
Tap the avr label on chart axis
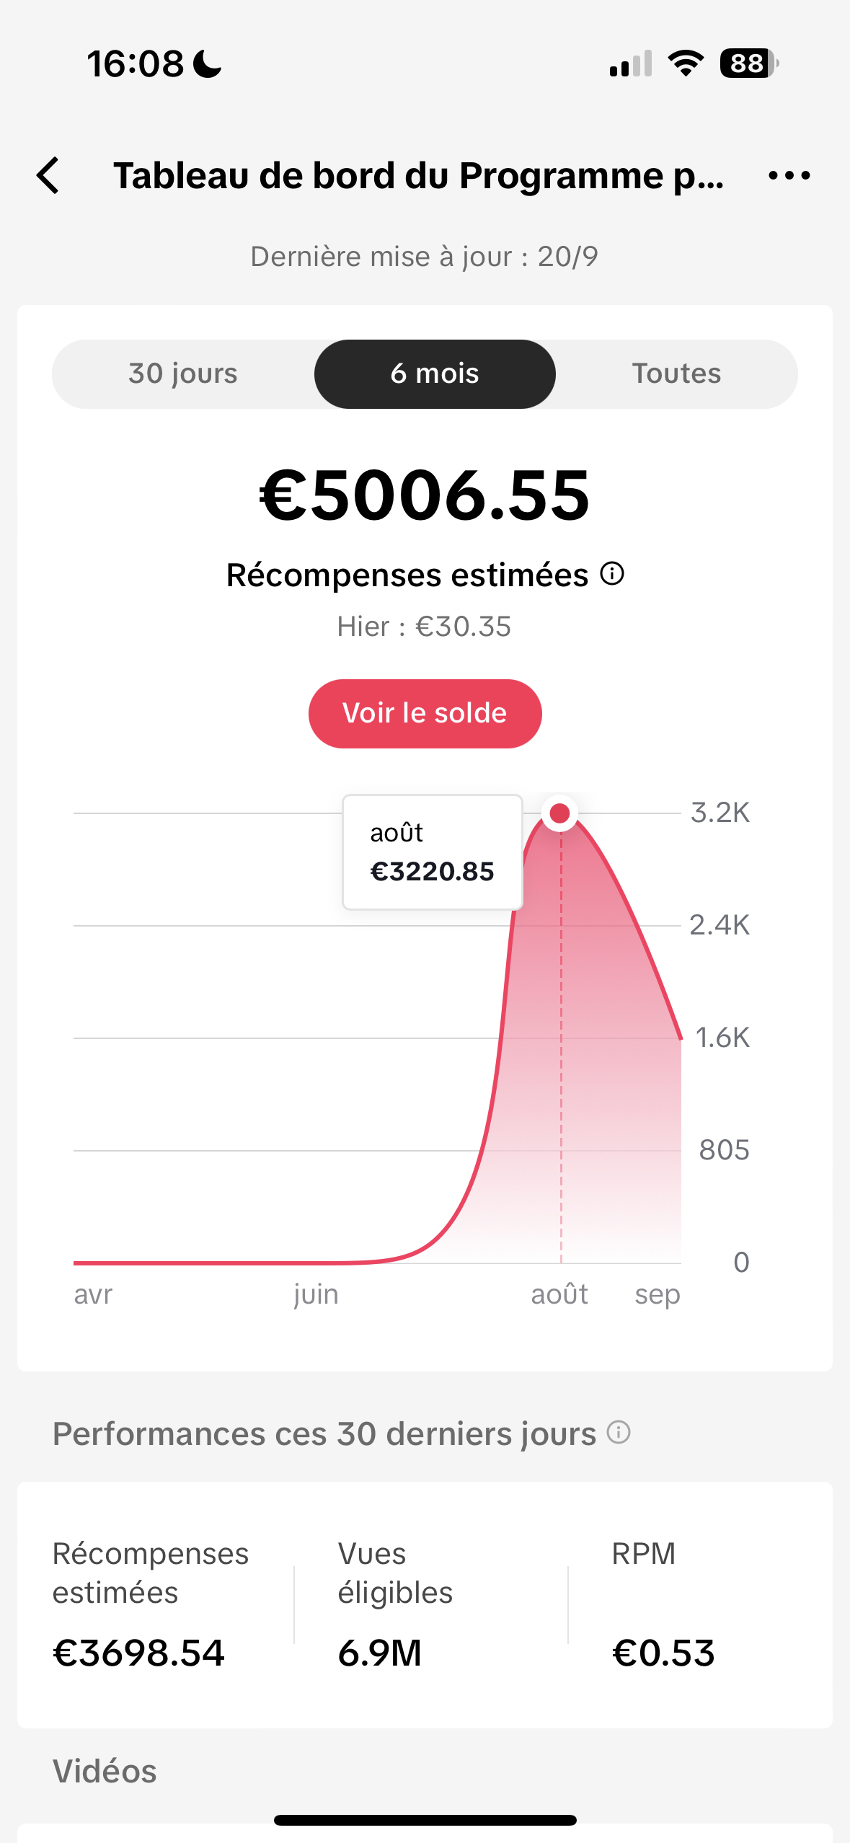94,1295
